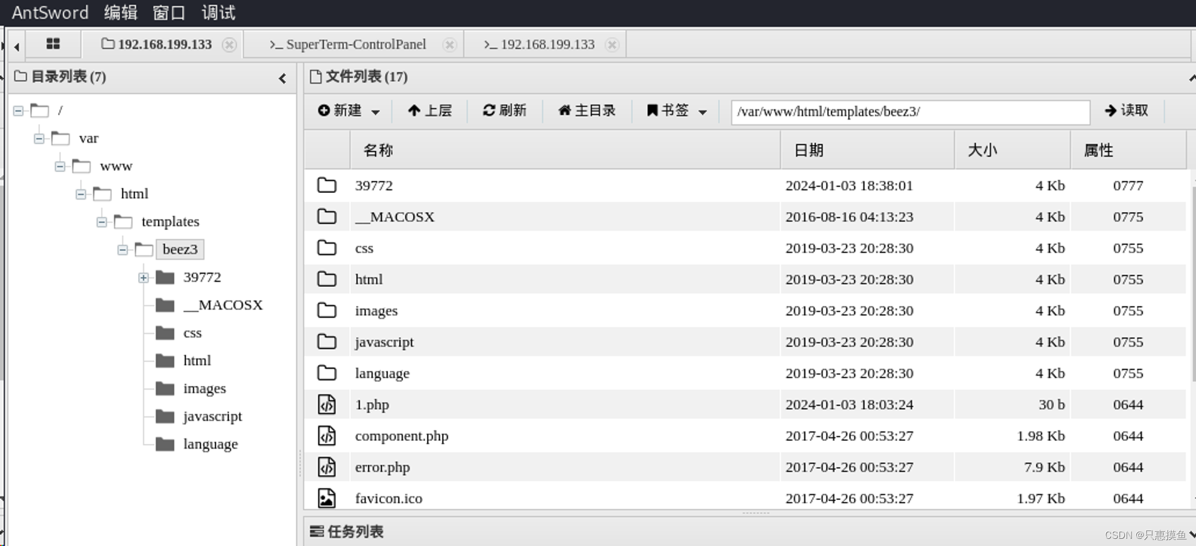Close the 192.168.199.133 file manager tab
This screenshot has height=546, width=1196.
point(229,45)
